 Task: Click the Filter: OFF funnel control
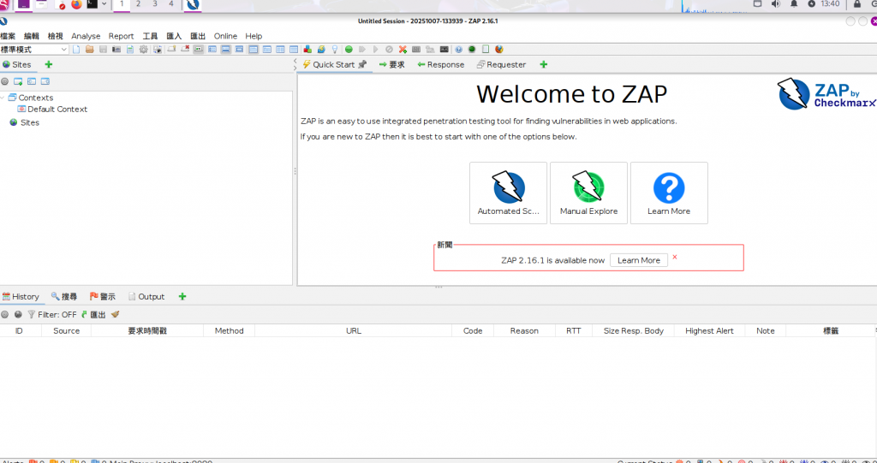click(52, 314)
